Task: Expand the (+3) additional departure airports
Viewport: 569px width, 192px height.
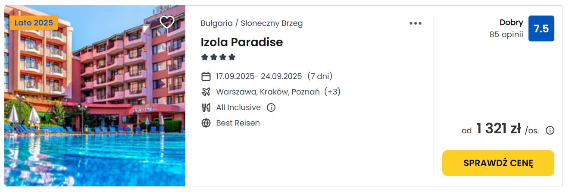Action: 332,92
